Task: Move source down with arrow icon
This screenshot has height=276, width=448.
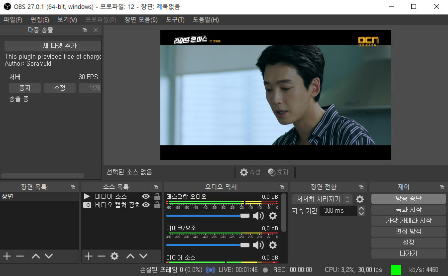Action: [x=143, y=256]
